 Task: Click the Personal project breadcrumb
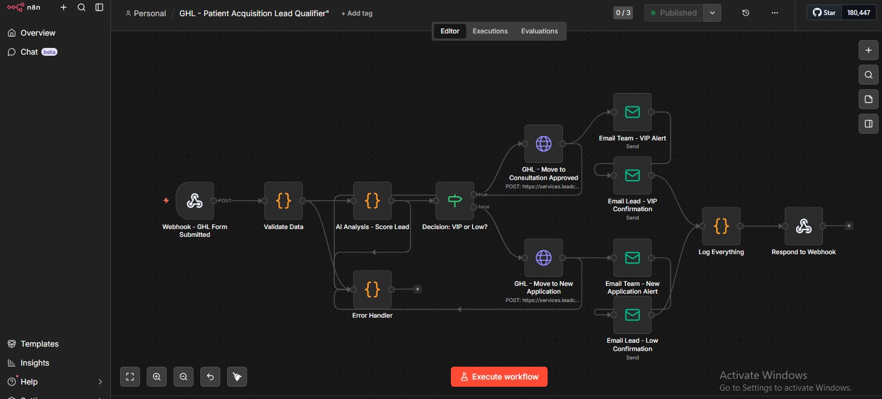pos(146,13)
